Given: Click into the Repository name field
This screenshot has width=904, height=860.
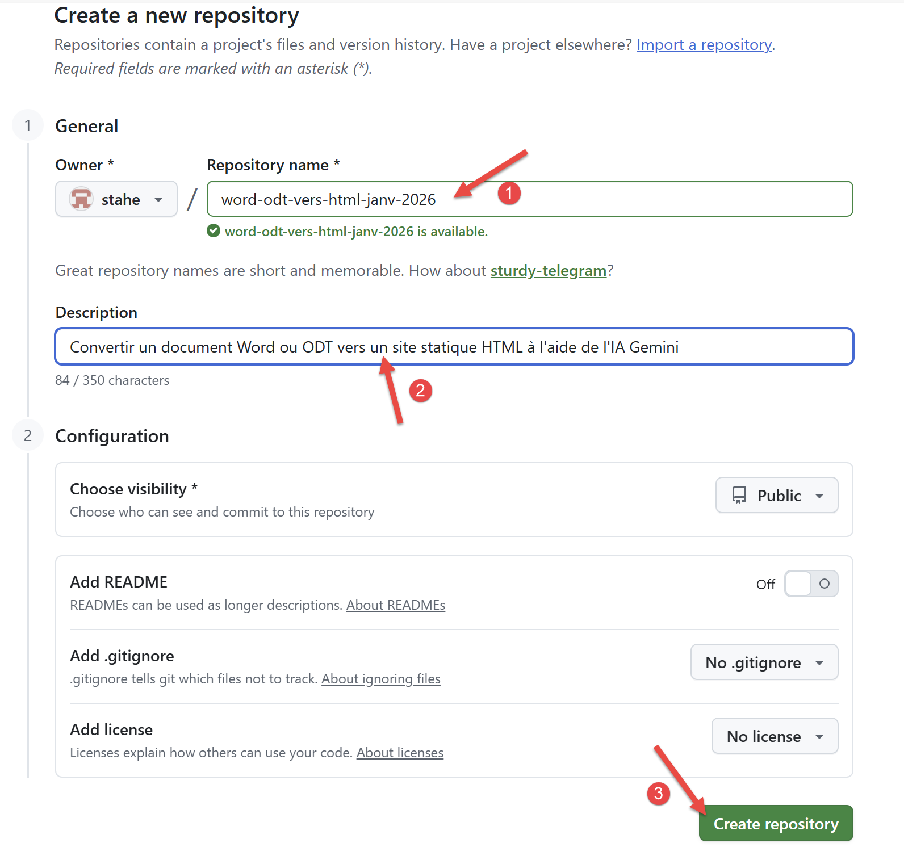Looking at the screenshot, I should click(x=625, y=199).
